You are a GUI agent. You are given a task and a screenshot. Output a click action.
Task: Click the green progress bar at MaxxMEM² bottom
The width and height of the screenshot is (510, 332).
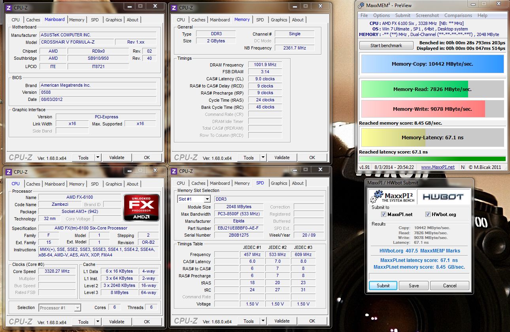(432, 159)
